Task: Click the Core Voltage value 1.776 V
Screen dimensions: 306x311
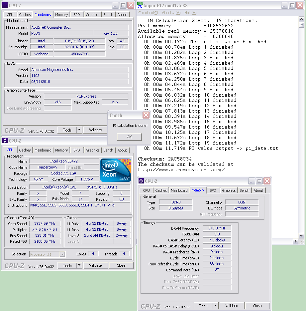Action: click(87, 179)
